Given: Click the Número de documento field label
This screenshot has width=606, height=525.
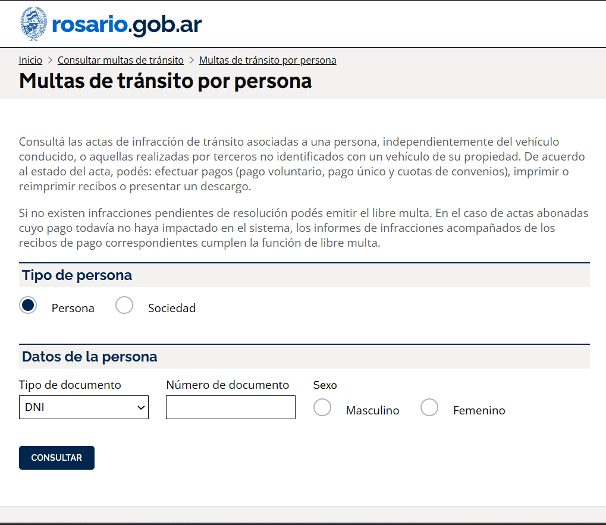Looking at the screenshot, I should 227,385.
